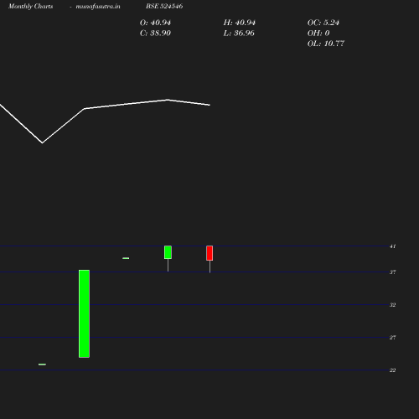Viewport: 419px width, 419px height.
Task: Click the 'BSE 524546' ticker label
Action: pyautogui.click(x=164, y=6)
